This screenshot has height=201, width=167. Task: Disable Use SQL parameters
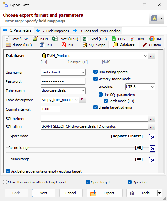100,95
